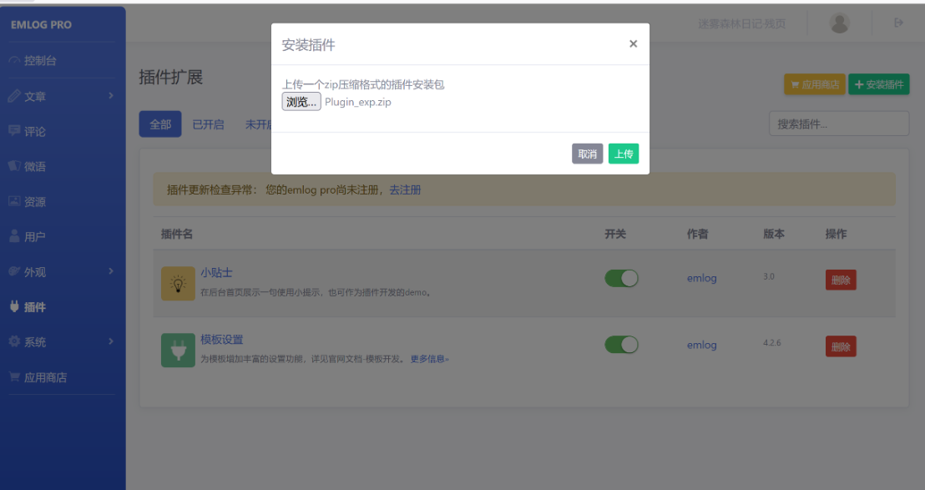Image resolution: width=925 pixels, height=490 pixels.
Task: Open 评论 comments in sidebar
Action: click(34, 131)
